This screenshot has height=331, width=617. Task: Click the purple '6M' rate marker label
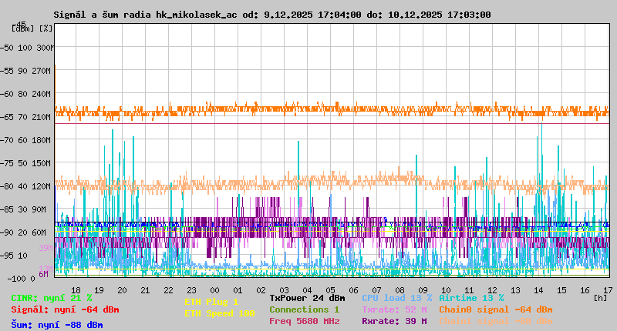[43, 274]
